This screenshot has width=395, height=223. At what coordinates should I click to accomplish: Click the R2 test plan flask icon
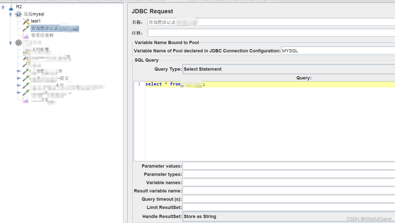click(x=11, y=7)
